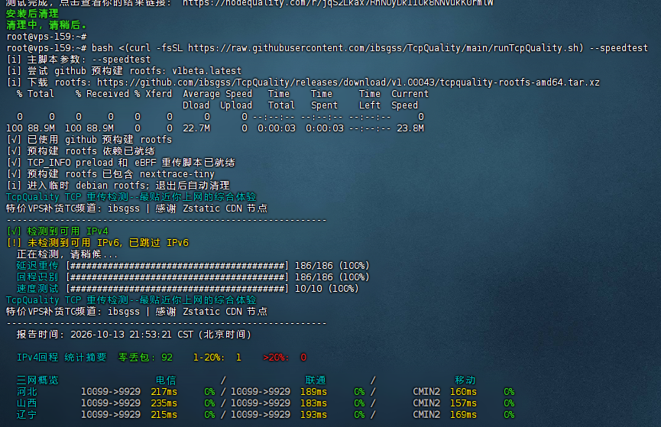Image resolution: width=661 pixels, height=427 pixels.
Task: Click the yellow 1-20%: 1 statistic
Action: click(217, 357)
